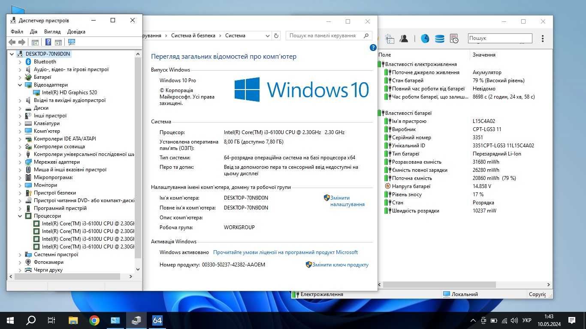Click 'Змінити настроювання' link

tap(347, 201)
